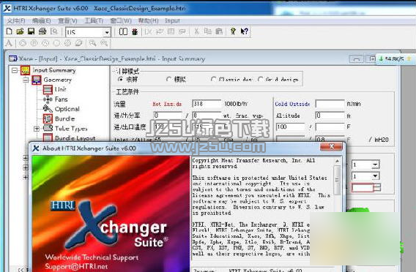The height and width of the screenshot is (272, 416).
Task: Select the Input Summary tree node
Action: 54,70
